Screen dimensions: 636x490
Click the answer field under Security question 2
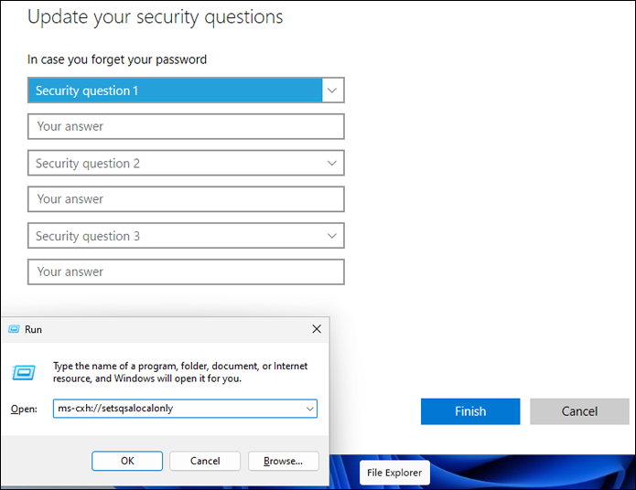(186, 199)
